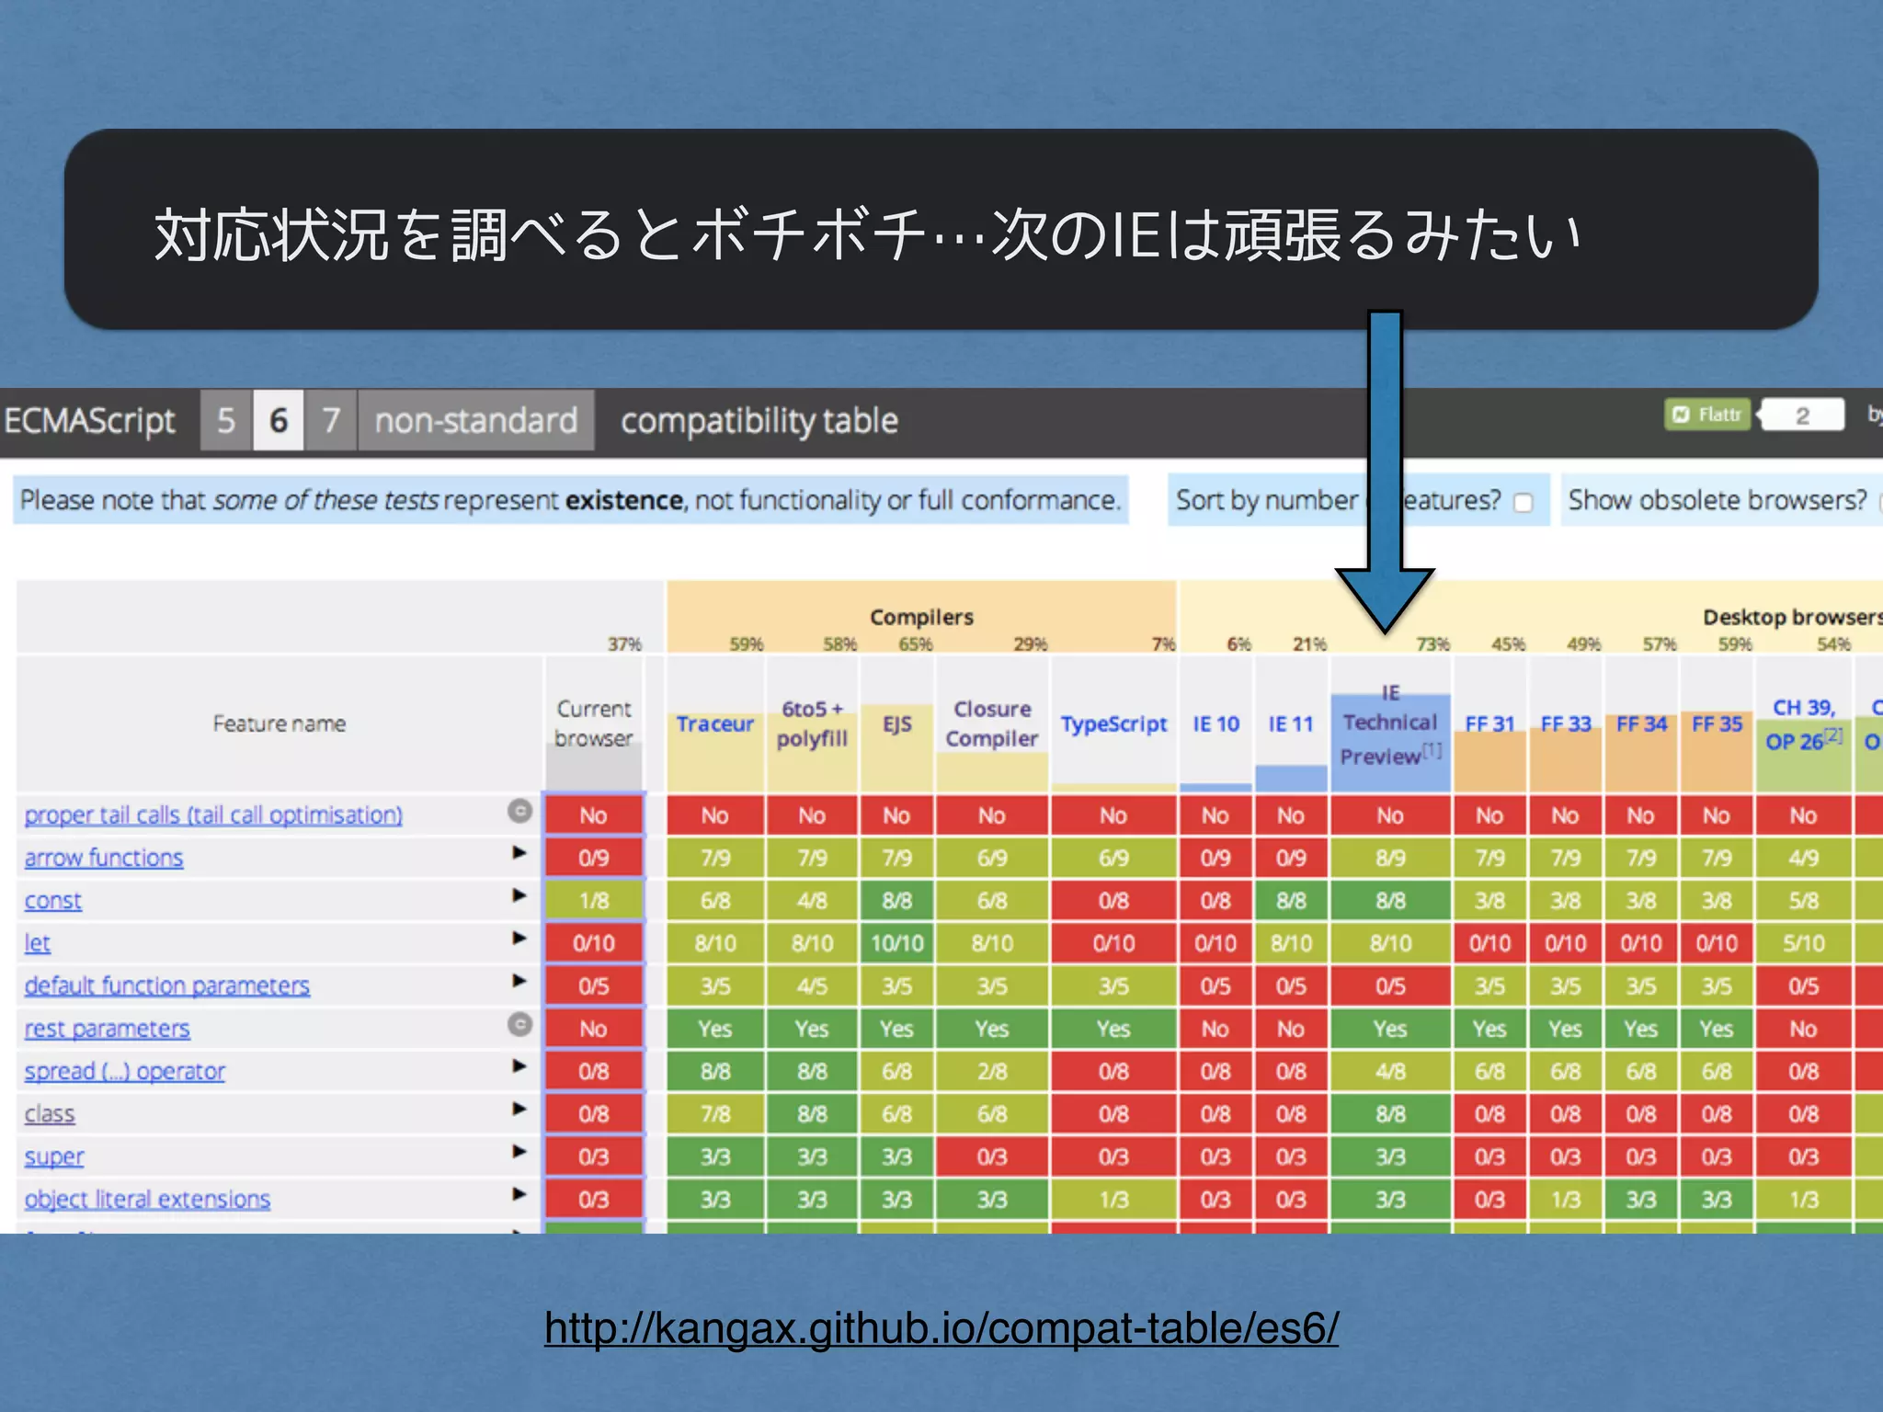Click the FF 34 column header
Viewport: 1883px width, 1412px height.
point(1641,724)
